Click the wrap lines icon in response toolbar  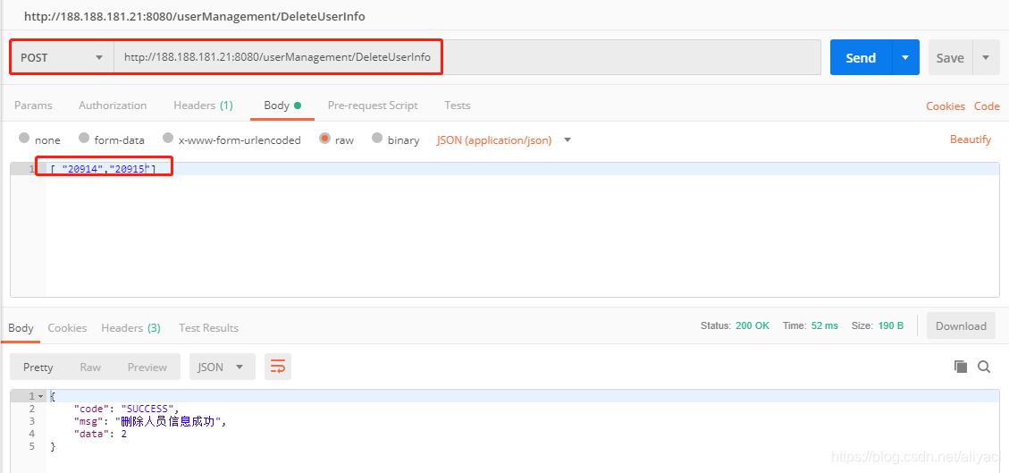click(x=278, y=367)
